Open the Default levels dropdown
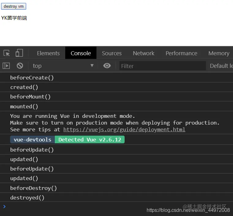Image resolution: width=233 pixels, height=216 pixels. click(x=221, y=66)
